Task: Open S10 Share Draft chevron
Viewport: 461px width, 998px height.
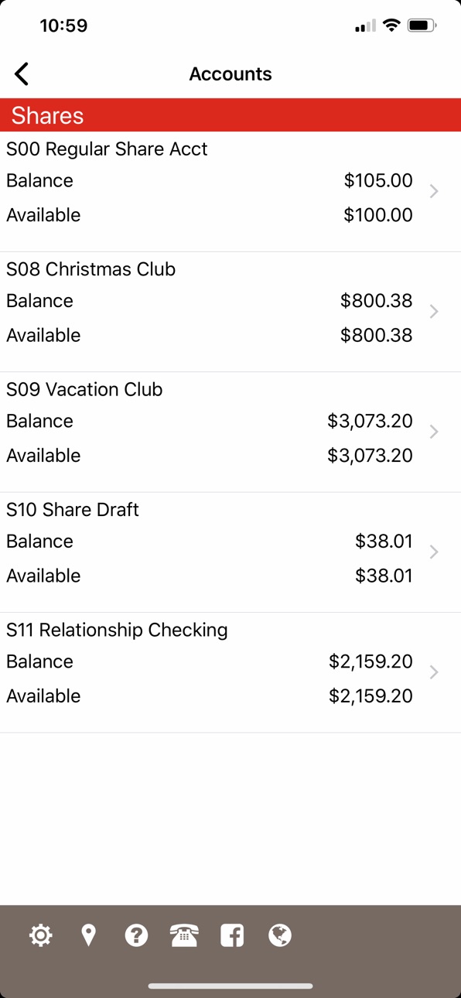Action: coord(434,552)
